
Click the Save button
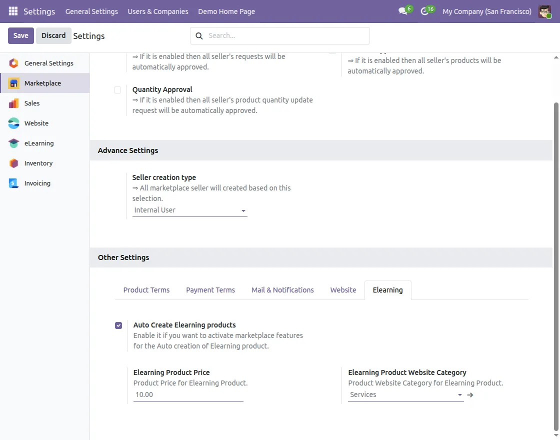[20, 35]
